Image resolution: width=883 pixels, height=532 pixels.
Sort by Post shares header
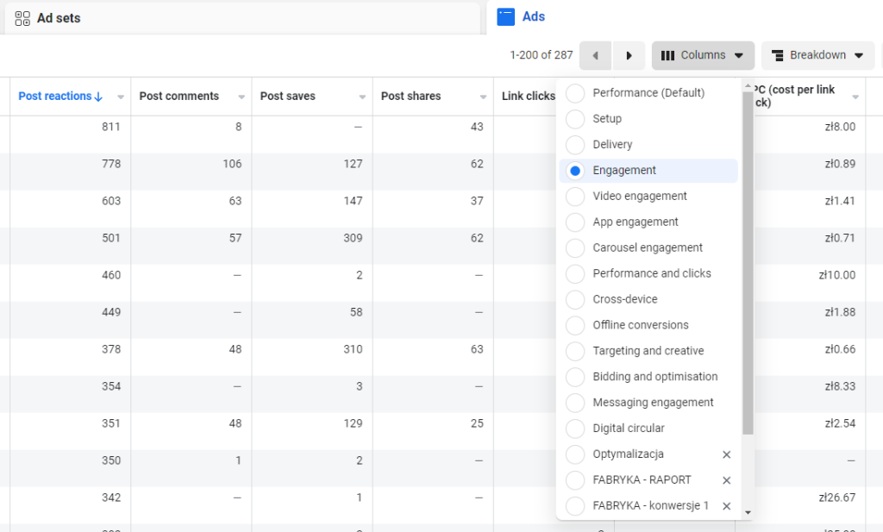tap(410, 97)
